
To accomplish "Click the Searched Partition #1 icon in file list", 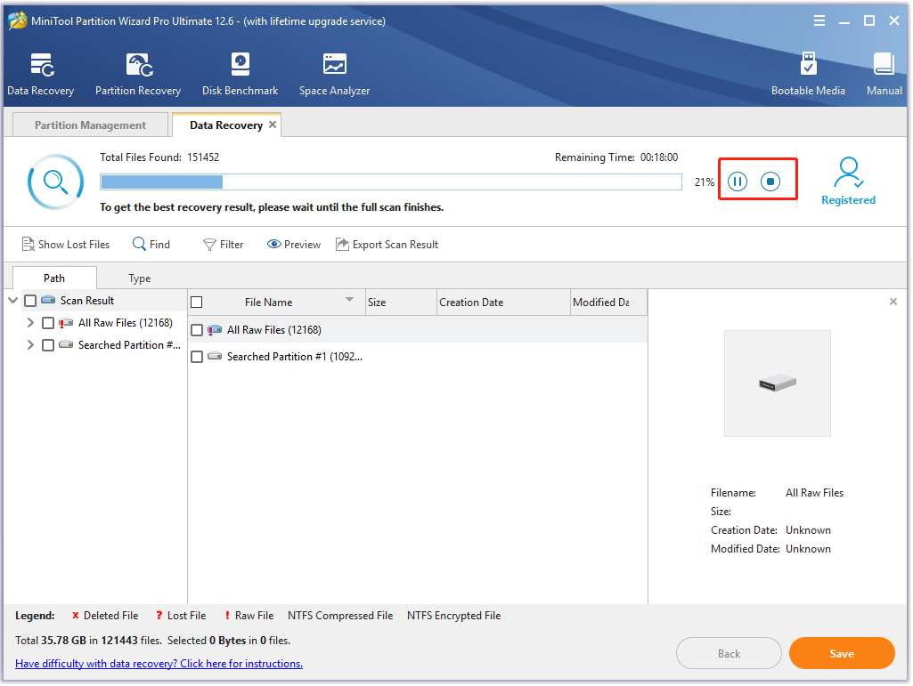I will point(215,356).
